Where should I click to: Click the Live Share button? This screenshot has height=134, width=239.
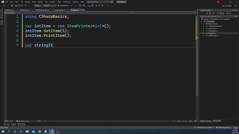point(227,6)
